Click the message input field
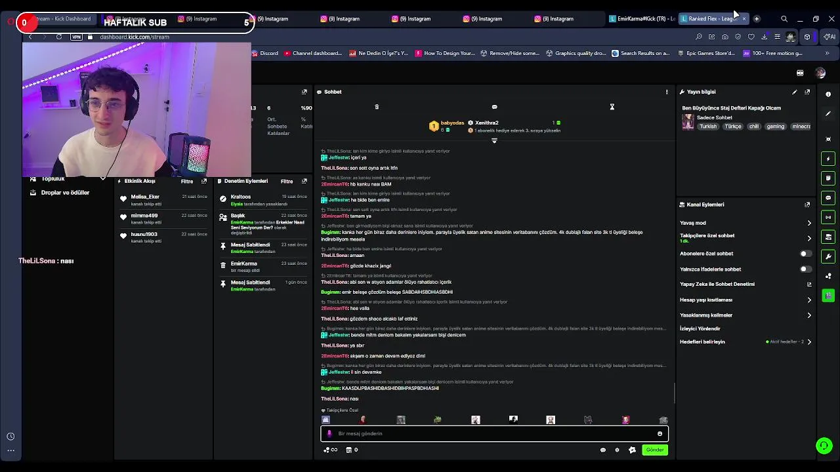The width and height of the screenshot is (840, 472). 494,433
